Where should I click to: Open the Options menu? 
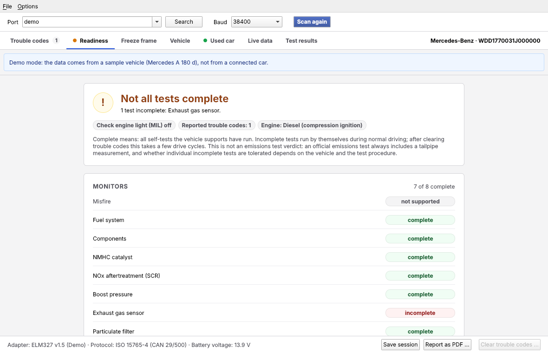[27, 7]
